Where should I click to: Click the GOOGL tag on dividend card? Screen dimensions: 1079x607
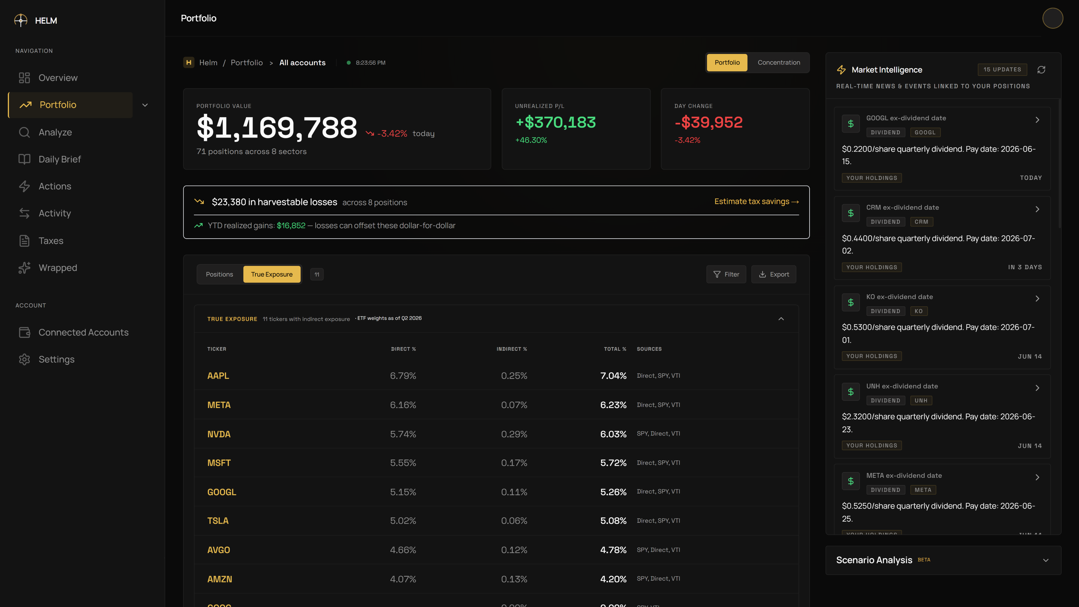(925, 132)
